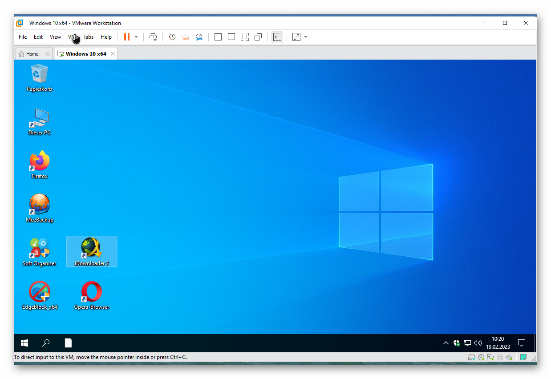Select the JDownloader 2 desktop shortcut
Screen dimensions: 551x379
(x=91, y=252)
